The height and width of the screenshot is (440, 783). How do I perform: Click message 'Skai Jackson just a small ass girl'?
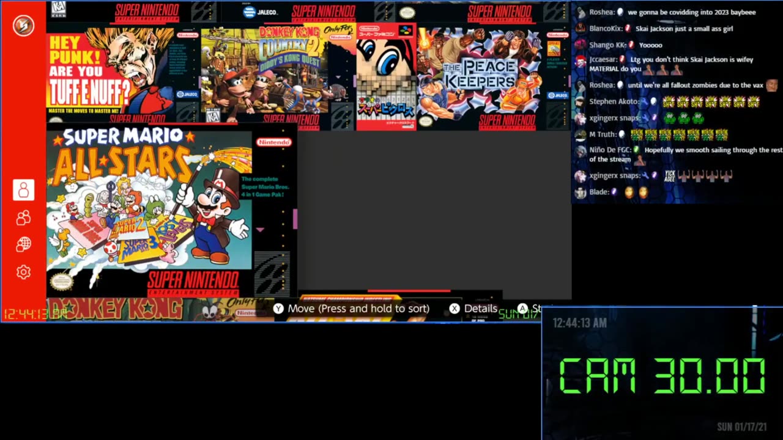(x=684, y=29)
